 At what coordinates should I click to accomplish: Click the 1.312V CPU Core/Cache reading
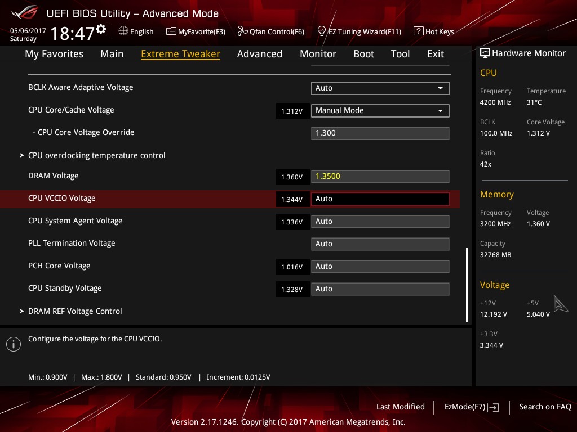click(292, 111)
